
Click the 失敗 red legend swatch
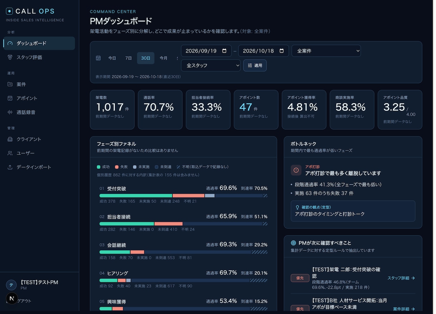click(117, 167)
